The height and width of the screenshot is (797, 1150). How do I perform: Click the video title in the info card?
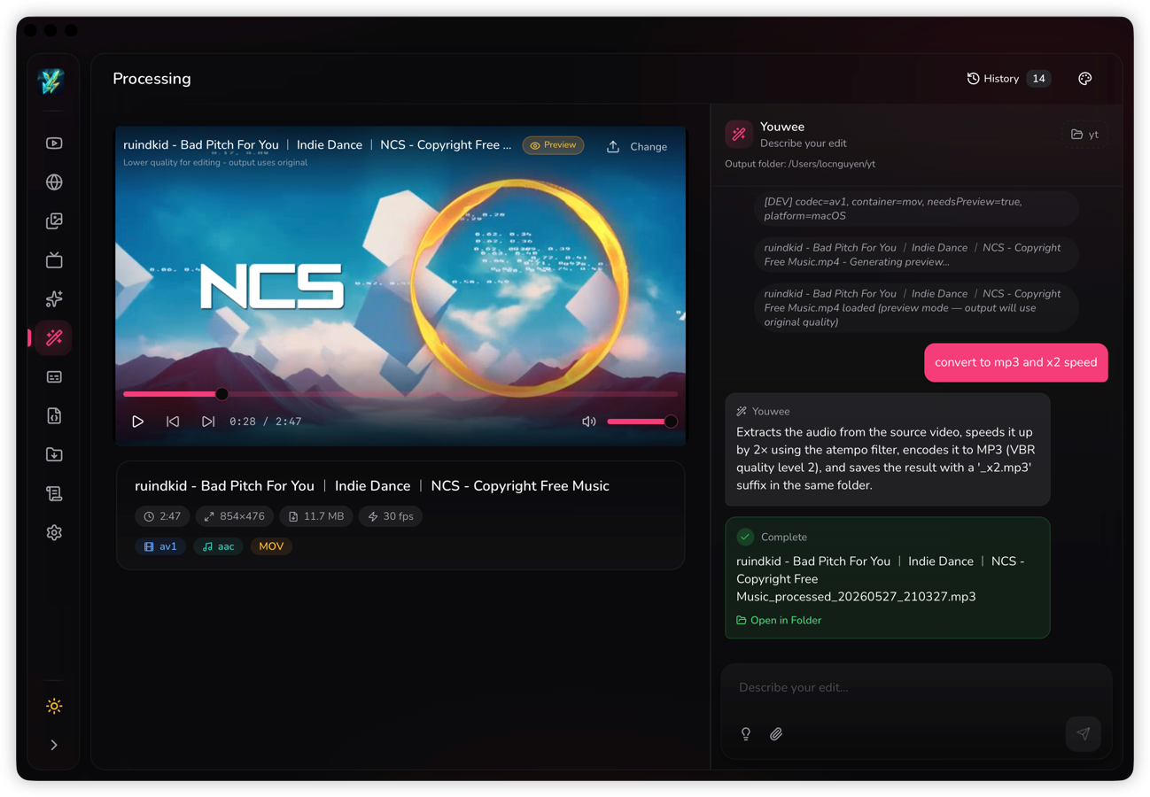[x=372, y=486]
